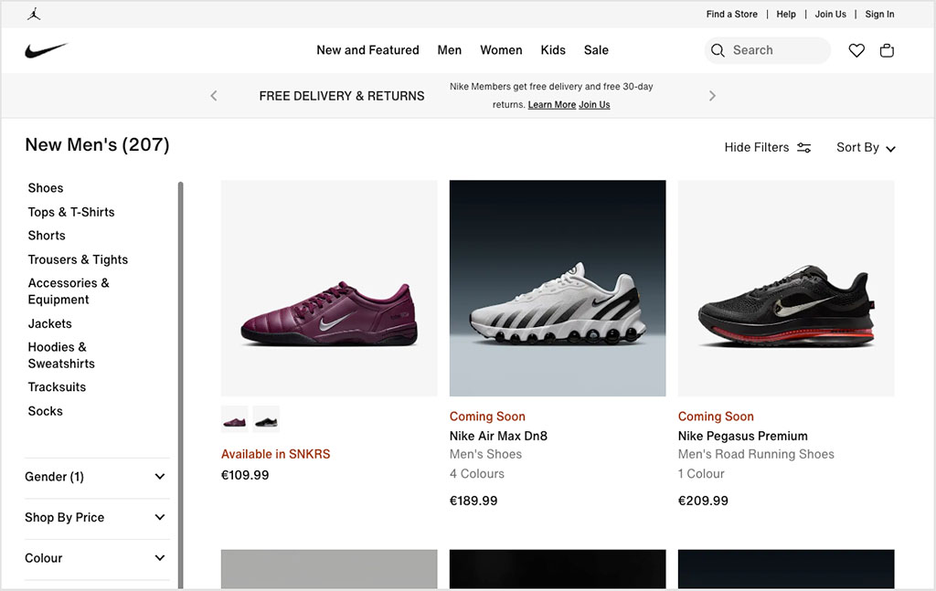Viewport: 936px width, 591px height.
Task: Click the €189.99 price
Action: tap(473, 501)
